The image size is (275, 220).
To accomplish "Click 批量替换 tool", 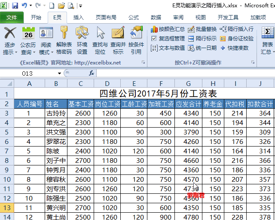I will click(x=202, y=29).
